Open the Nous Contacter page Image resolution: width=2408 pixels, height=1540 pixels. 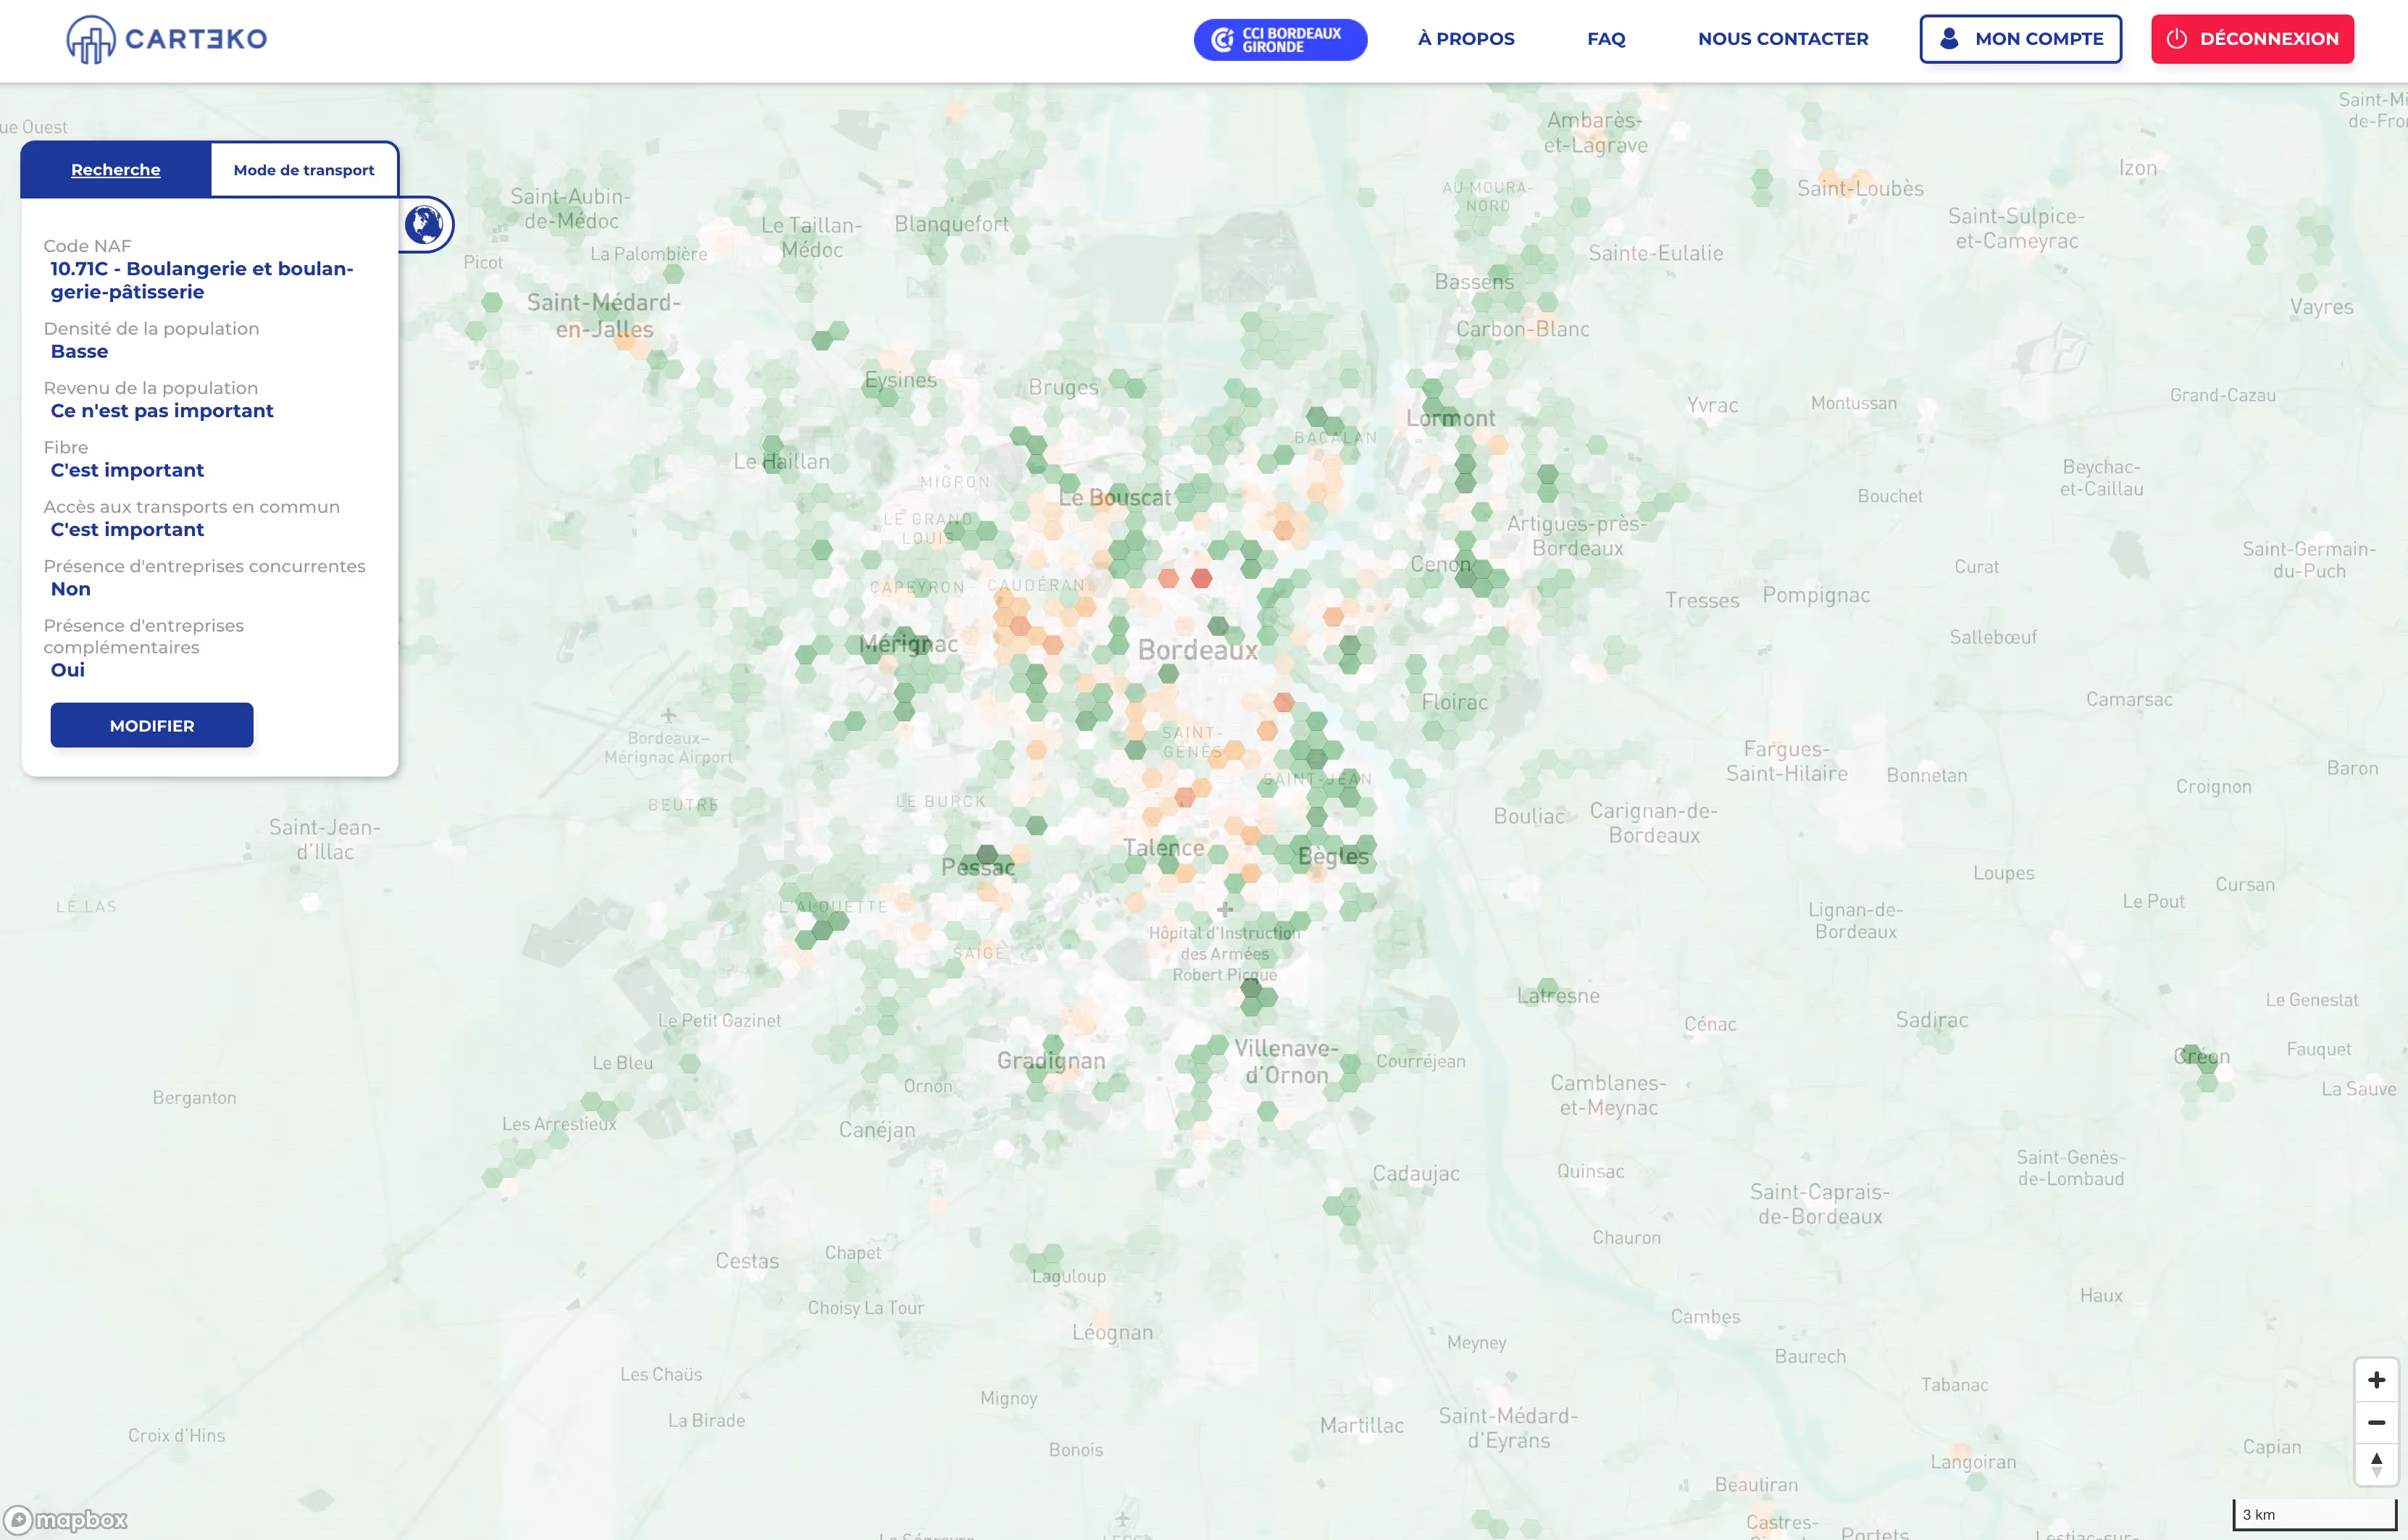(x=1782, y=39)
